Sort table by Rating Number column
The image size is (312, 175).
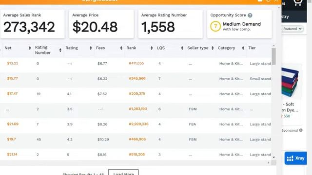[x=60, y=50]
